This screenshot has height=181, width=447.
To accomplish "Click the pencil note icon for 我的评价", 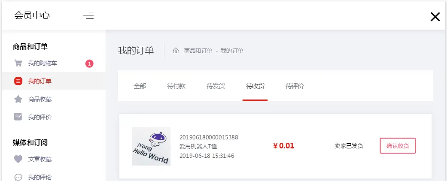I will (18, 117).
